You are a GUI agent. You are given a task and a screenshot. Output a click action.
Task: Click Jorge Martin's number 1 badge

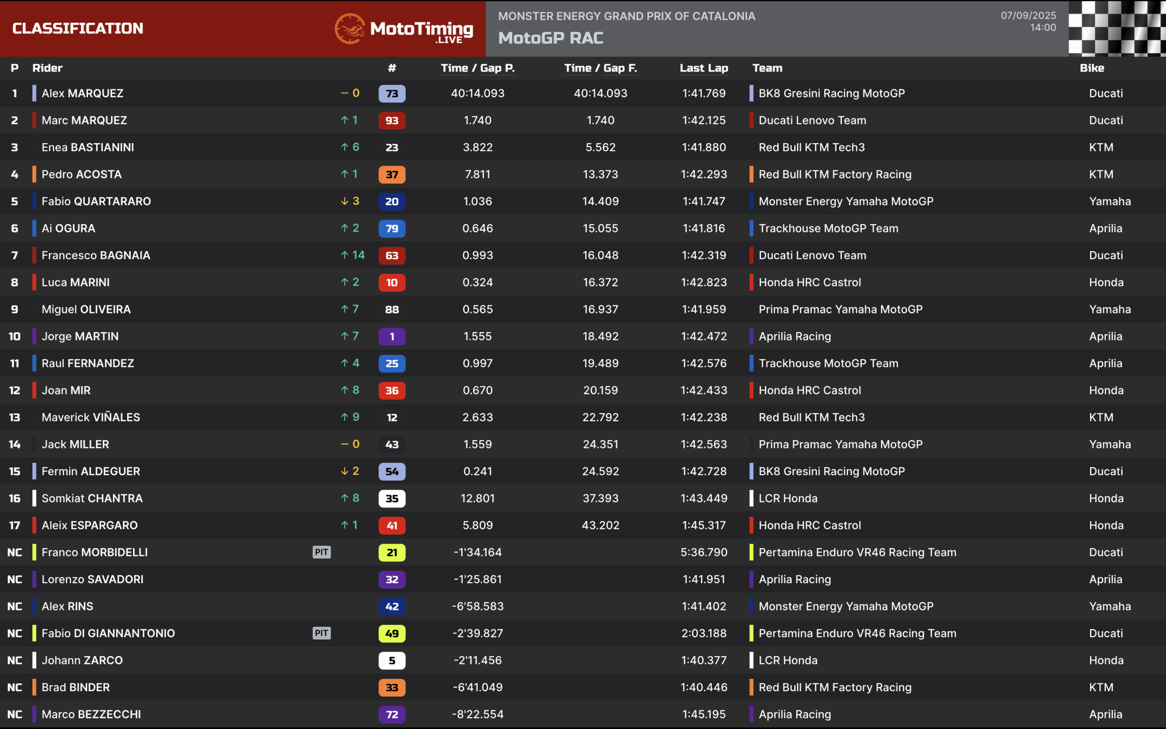[392, 337]
